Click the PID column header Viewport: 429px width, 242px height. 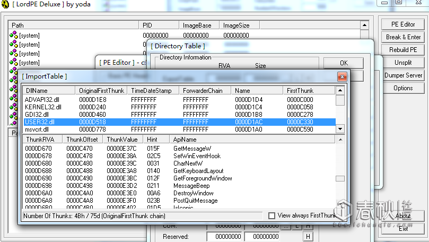[x=159, y=25]
